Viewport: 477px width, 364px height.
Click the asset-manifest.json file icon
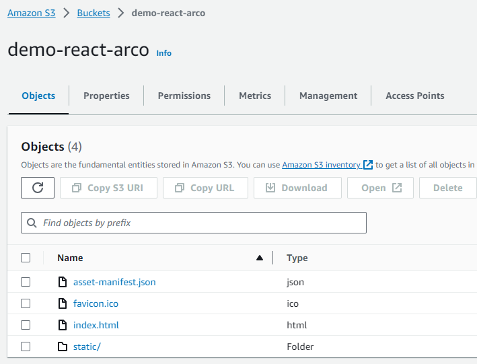click(x=63, y=282)
